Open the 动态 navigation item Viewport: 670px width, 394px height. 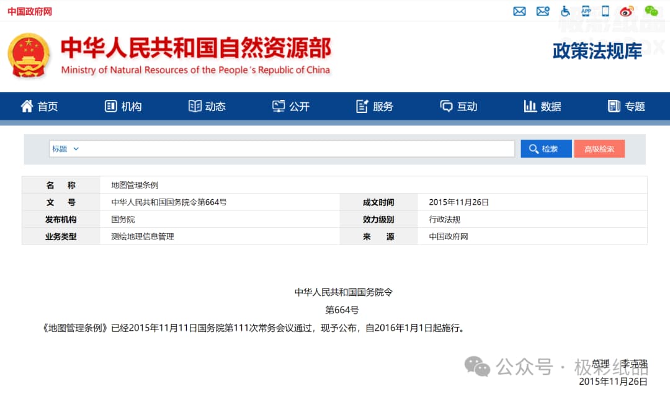pos(207,106)
